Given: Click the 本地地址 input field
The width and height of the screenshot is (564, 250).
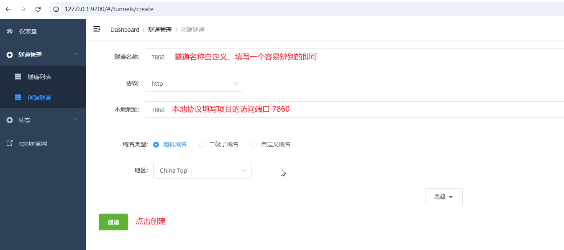Looking at the screenshot, I should (354, 110).
